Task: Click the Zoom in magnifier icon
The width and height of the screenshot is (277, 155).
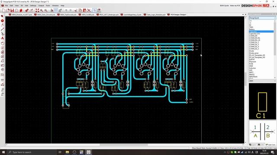Action: [42, 10]
